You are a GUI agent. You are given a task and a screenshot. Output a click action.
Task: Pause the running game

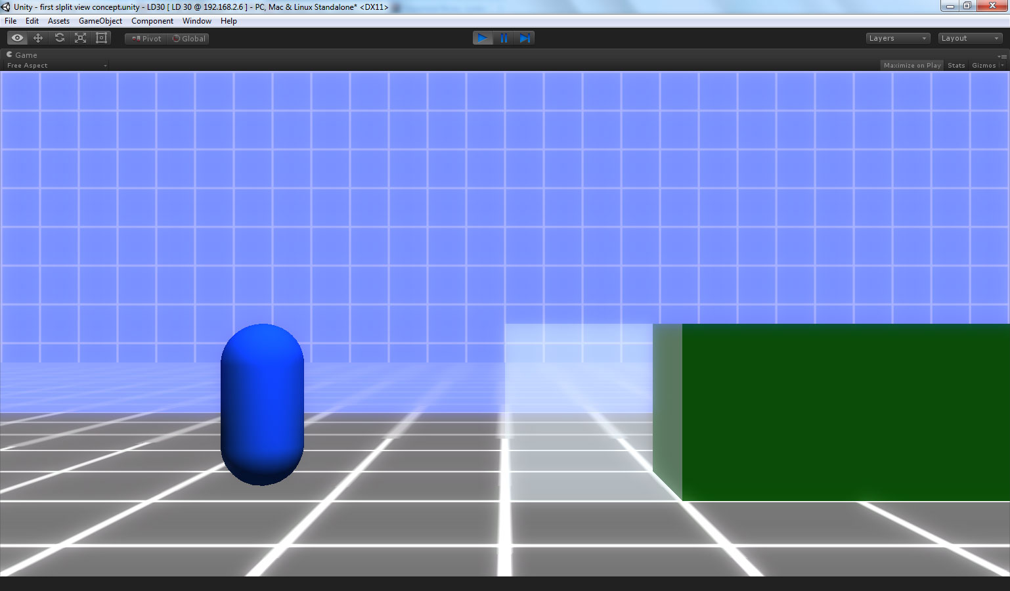point(504,38)
